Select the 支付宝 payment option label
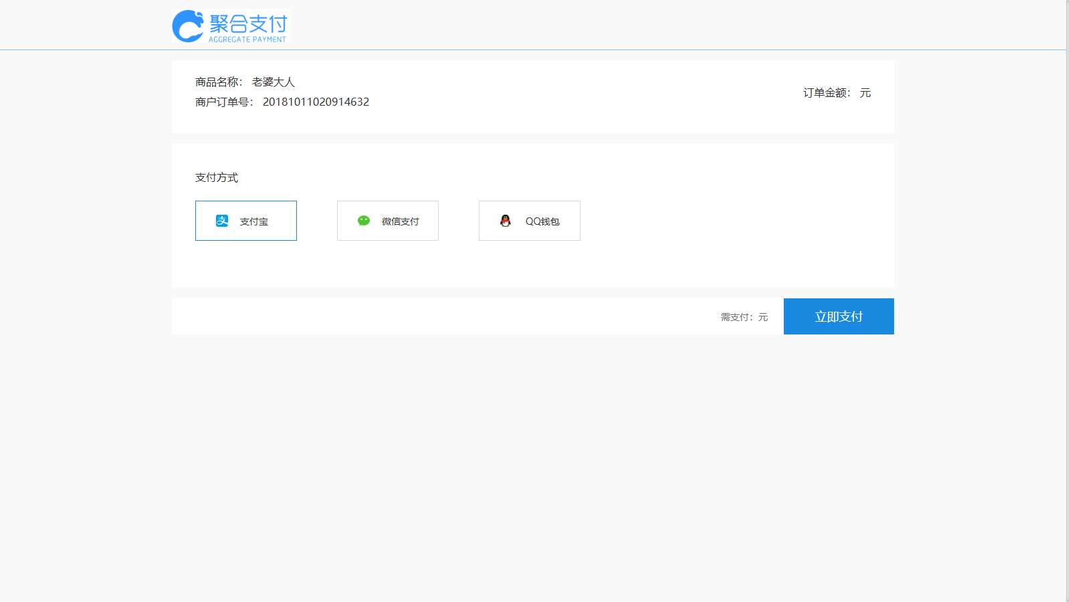Screen dimensions: 1070x602 [254, 221]
